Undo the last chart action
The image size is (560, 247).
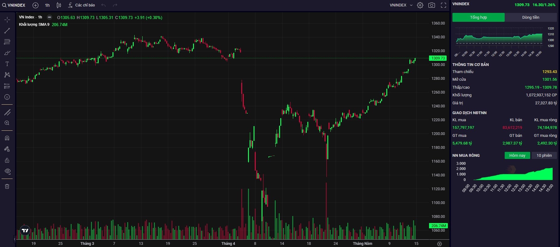coord(104,5)
